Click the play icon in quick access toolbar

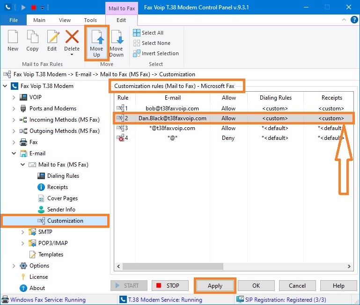click(x=23, y=7)
